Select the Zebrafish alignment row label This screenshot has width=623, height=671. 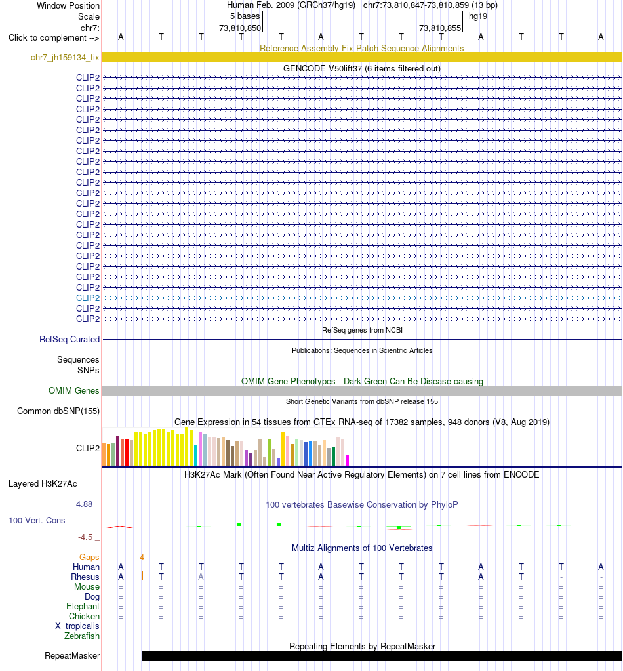click(82, 636)
